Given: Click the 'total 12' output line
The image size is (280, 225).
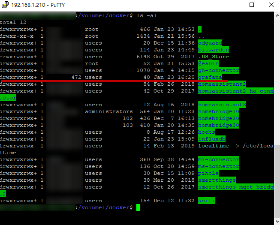Looking at the screenshot, I should (x=13, y=22).
